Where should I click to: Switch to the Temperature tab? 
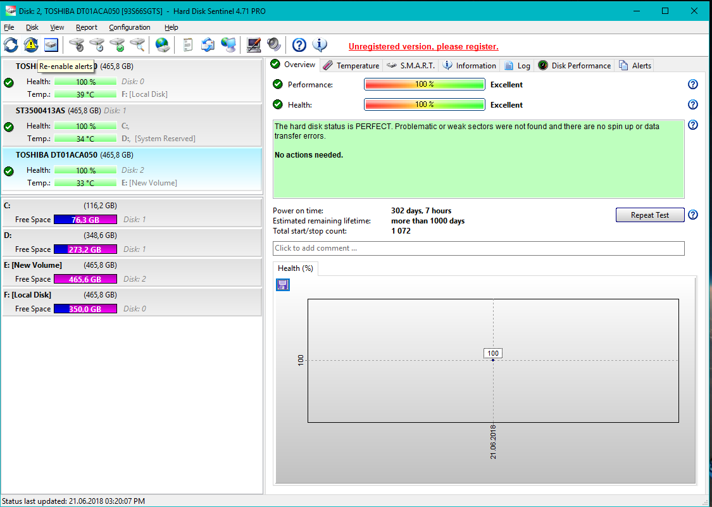351,66
